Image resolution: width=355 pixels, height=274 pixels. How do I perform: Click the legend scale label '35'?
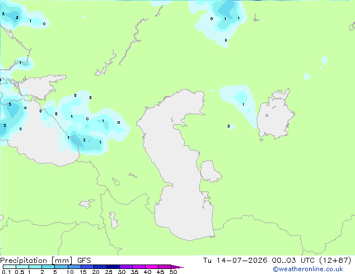(135, 272)
